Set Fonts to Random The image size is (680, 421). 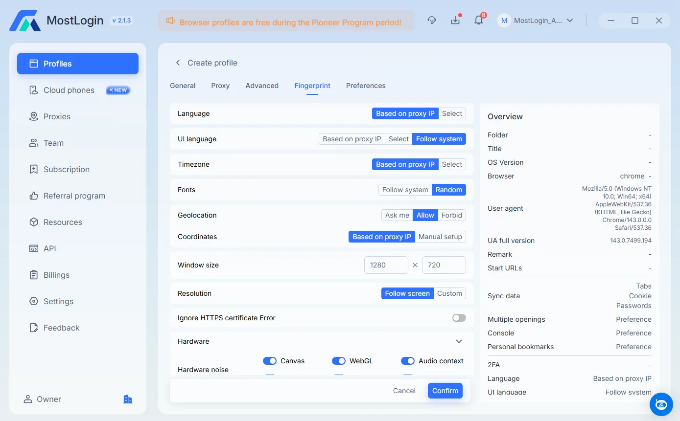(x=448, y=189)
